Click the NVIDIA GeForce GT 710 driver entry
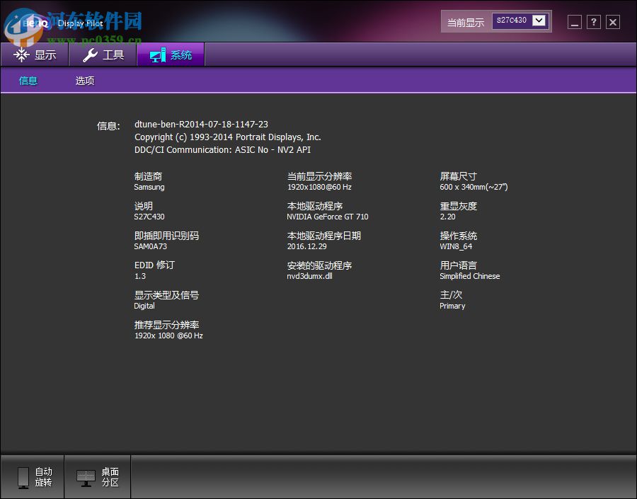Screen dimensions: 637x499 click(328, 217)
